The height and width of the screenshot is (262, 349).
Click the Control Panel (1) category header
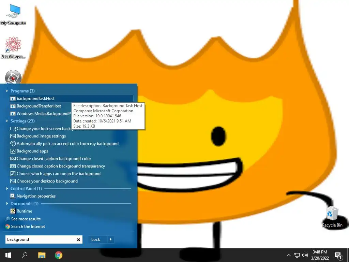[x=26, y=188]
